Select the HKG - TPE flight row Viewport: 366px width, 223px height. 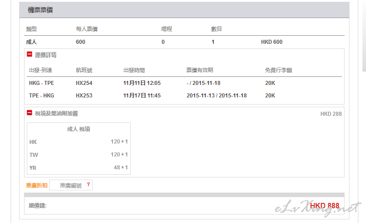pos(184,83)
